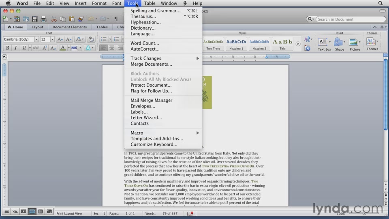This screenshot has width=389, height=219.
Task: Switch to Draft view button
Action: (x=6, y=211)
